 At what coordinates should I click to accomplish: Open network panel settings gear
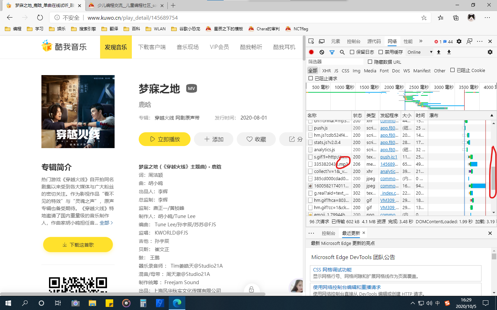490,52
